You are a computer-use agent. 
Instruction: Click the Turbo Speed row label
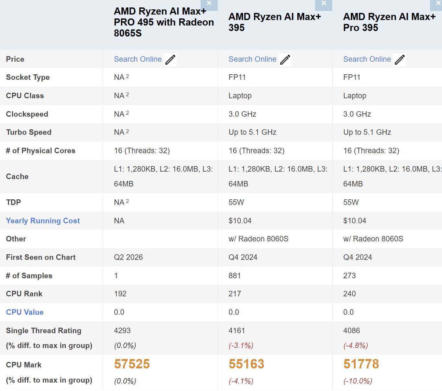[x=29, y=132]
